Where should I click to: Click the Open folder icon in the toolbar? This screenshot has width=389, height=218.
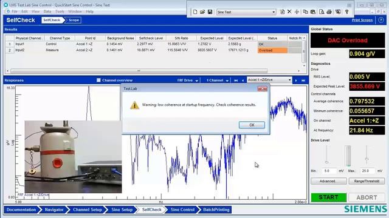(x=202, y=12)
